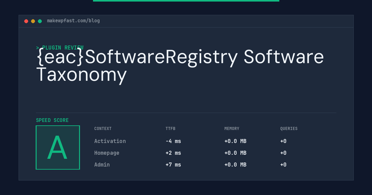Click Activation's +0.0 MB memory value
372x195 pixels.
[x=236, y=141]
